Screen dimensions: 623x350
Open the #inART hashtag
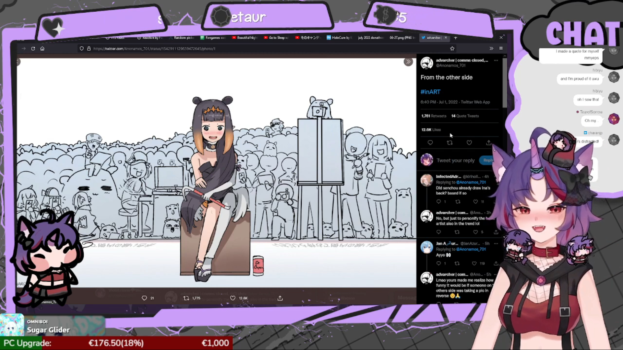tap(430, 92)
